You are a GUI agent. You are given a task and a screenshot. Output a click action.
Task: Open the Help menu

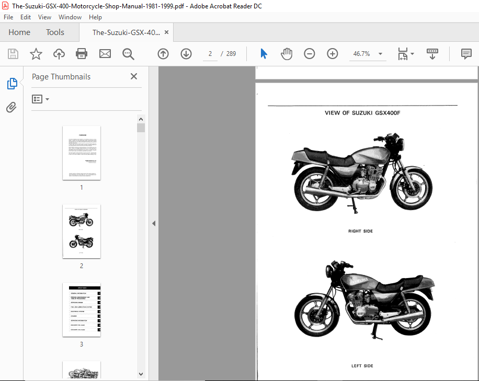pyautogui.click(x=95, y=17)
